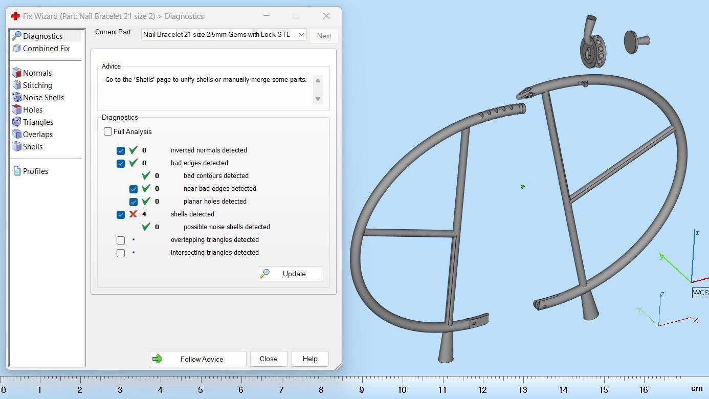This screenshot has width=709, height=399.
Task: Click the WCS coordinate label in viewport
Action: (700, 293)
